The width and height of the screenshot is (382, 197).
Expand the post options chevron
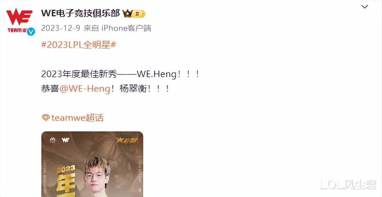(x=364, y=7)
